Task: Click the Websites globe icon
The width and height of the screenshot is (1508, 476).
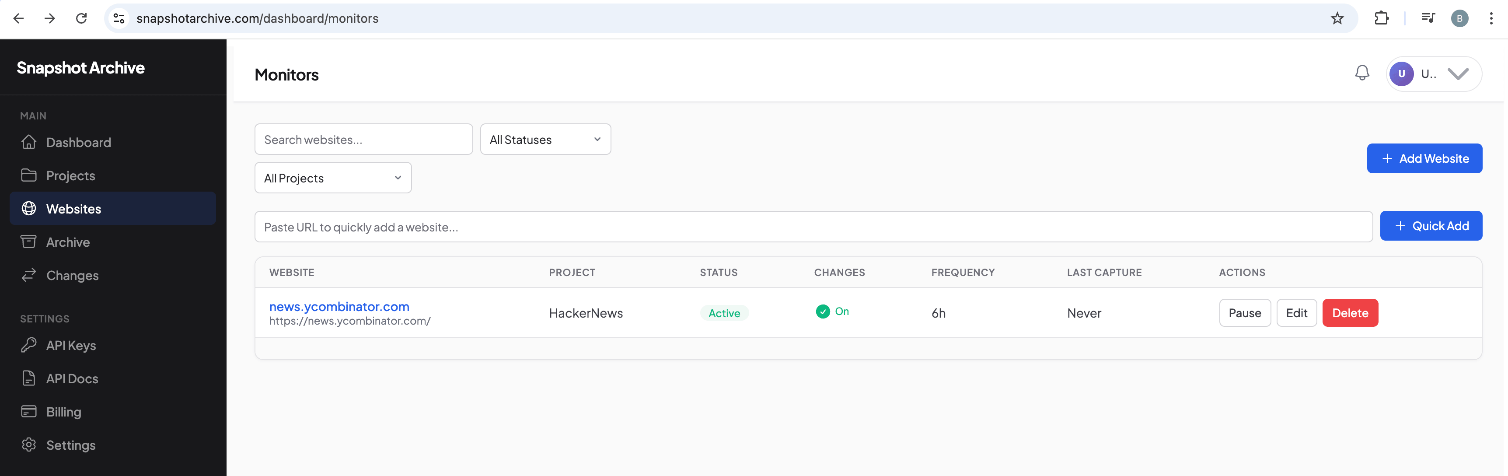Action: pos(29,208)
